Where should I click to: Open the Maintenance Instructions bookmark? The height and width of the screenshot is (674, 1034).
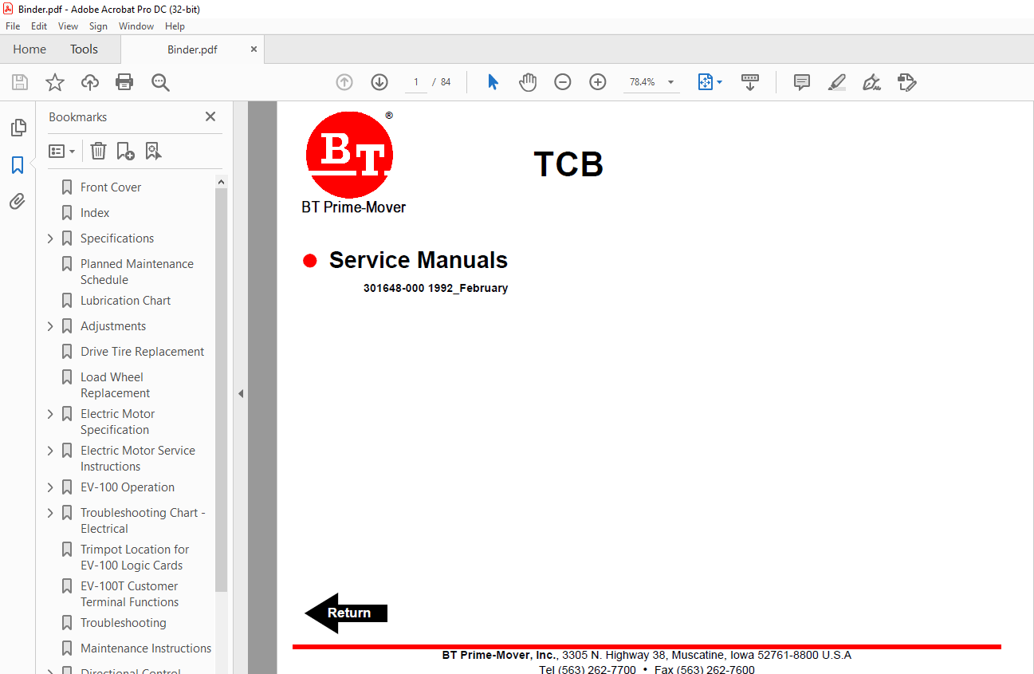pyautogui.click(x=146, y=648)
